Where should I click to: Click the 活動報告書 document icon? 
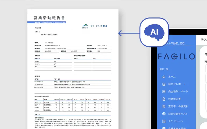(163, 99)
